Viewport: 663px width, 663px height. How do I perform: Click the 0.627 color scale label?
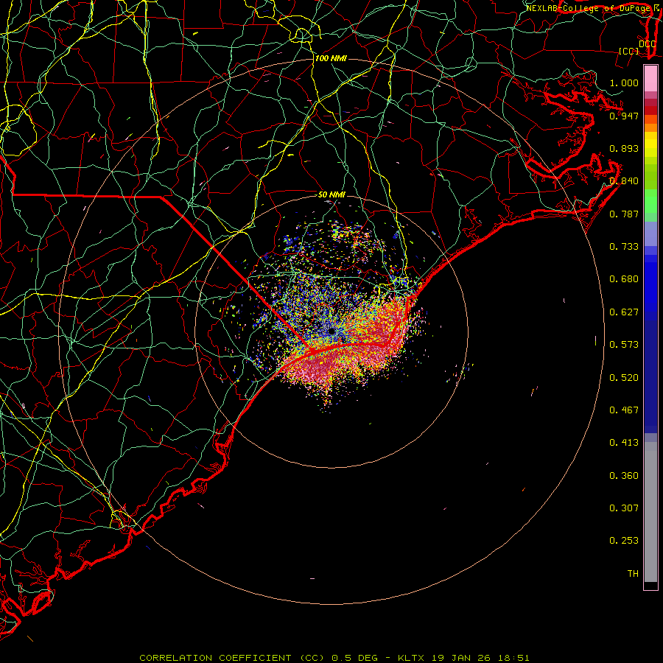pos(624,312)
